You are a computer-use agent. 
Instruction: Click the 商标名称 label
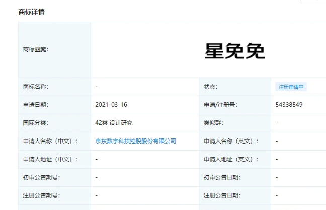click(x=36, y=87)
